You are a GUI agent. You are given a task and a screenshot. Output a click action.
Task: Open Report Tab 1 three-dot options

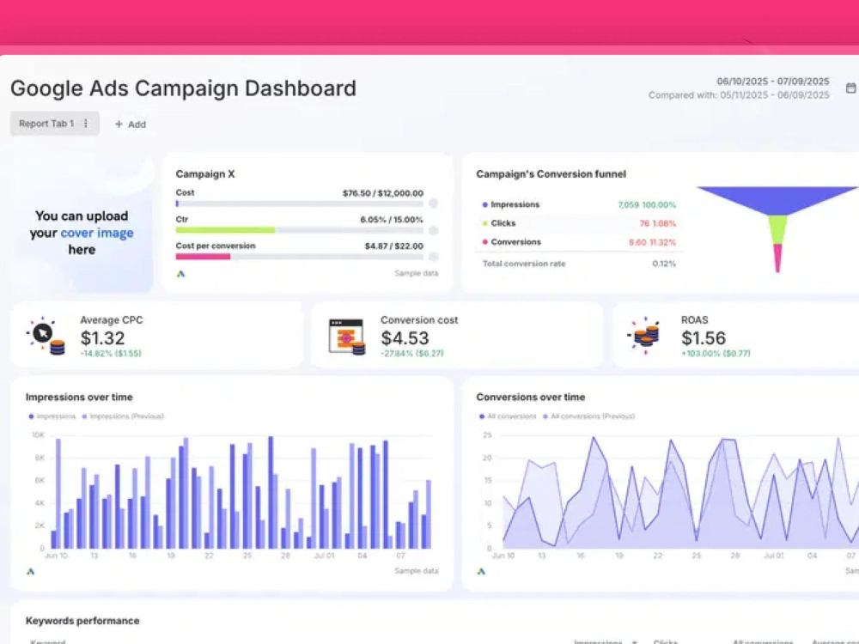(x=85, y=123)
